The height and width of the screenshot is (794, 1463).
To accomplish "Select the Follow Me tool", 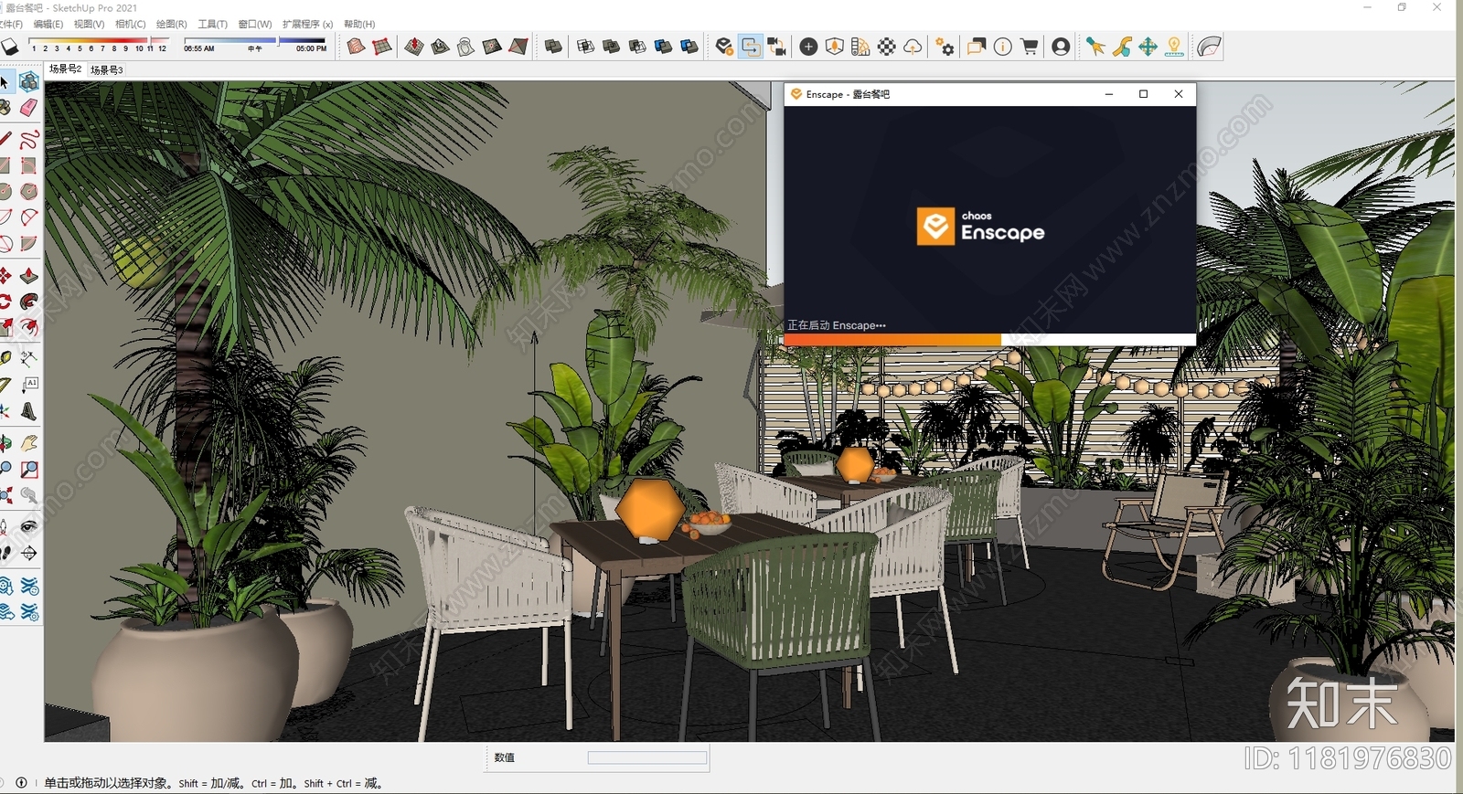I will click(29, 302).
